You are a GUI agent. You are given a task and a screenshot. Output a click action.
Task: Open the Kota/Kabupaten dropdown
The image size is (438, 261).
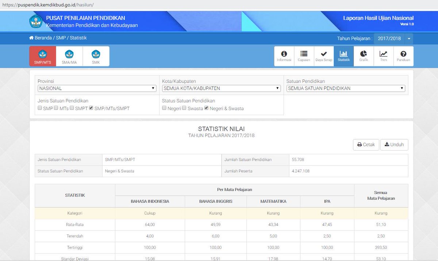(x=222, y=88)
